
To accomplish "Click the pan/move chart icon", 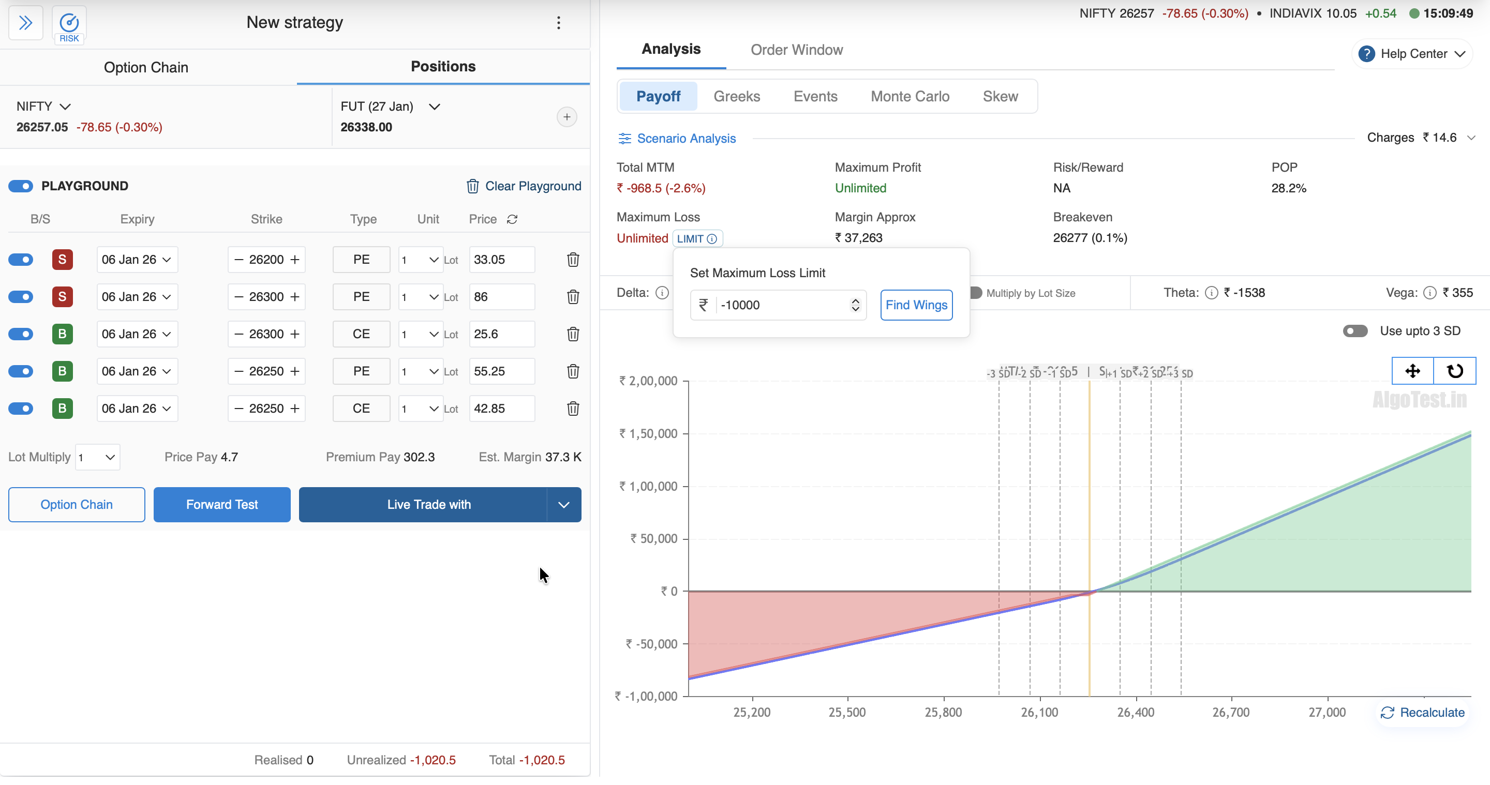I will 1412,371.
